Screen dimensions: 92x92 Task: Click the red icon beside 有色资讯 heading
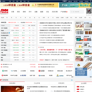tap(1, 80)
